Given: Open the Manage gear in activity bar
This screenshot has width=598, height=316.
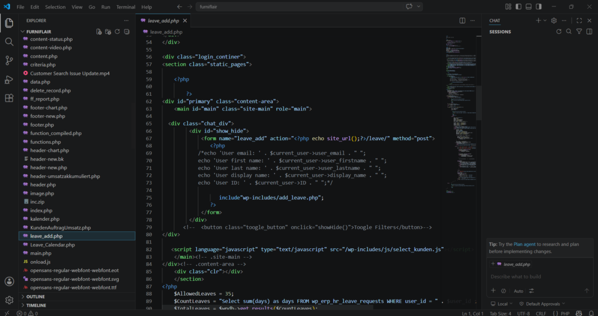Looking at the screenshot, I should [x=9, y=300].
